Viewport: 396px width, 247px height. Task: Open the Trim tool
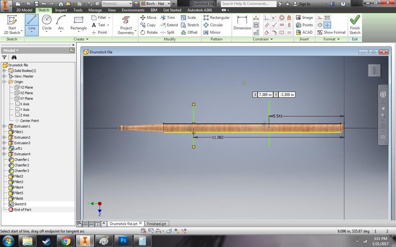coord(168,18)
